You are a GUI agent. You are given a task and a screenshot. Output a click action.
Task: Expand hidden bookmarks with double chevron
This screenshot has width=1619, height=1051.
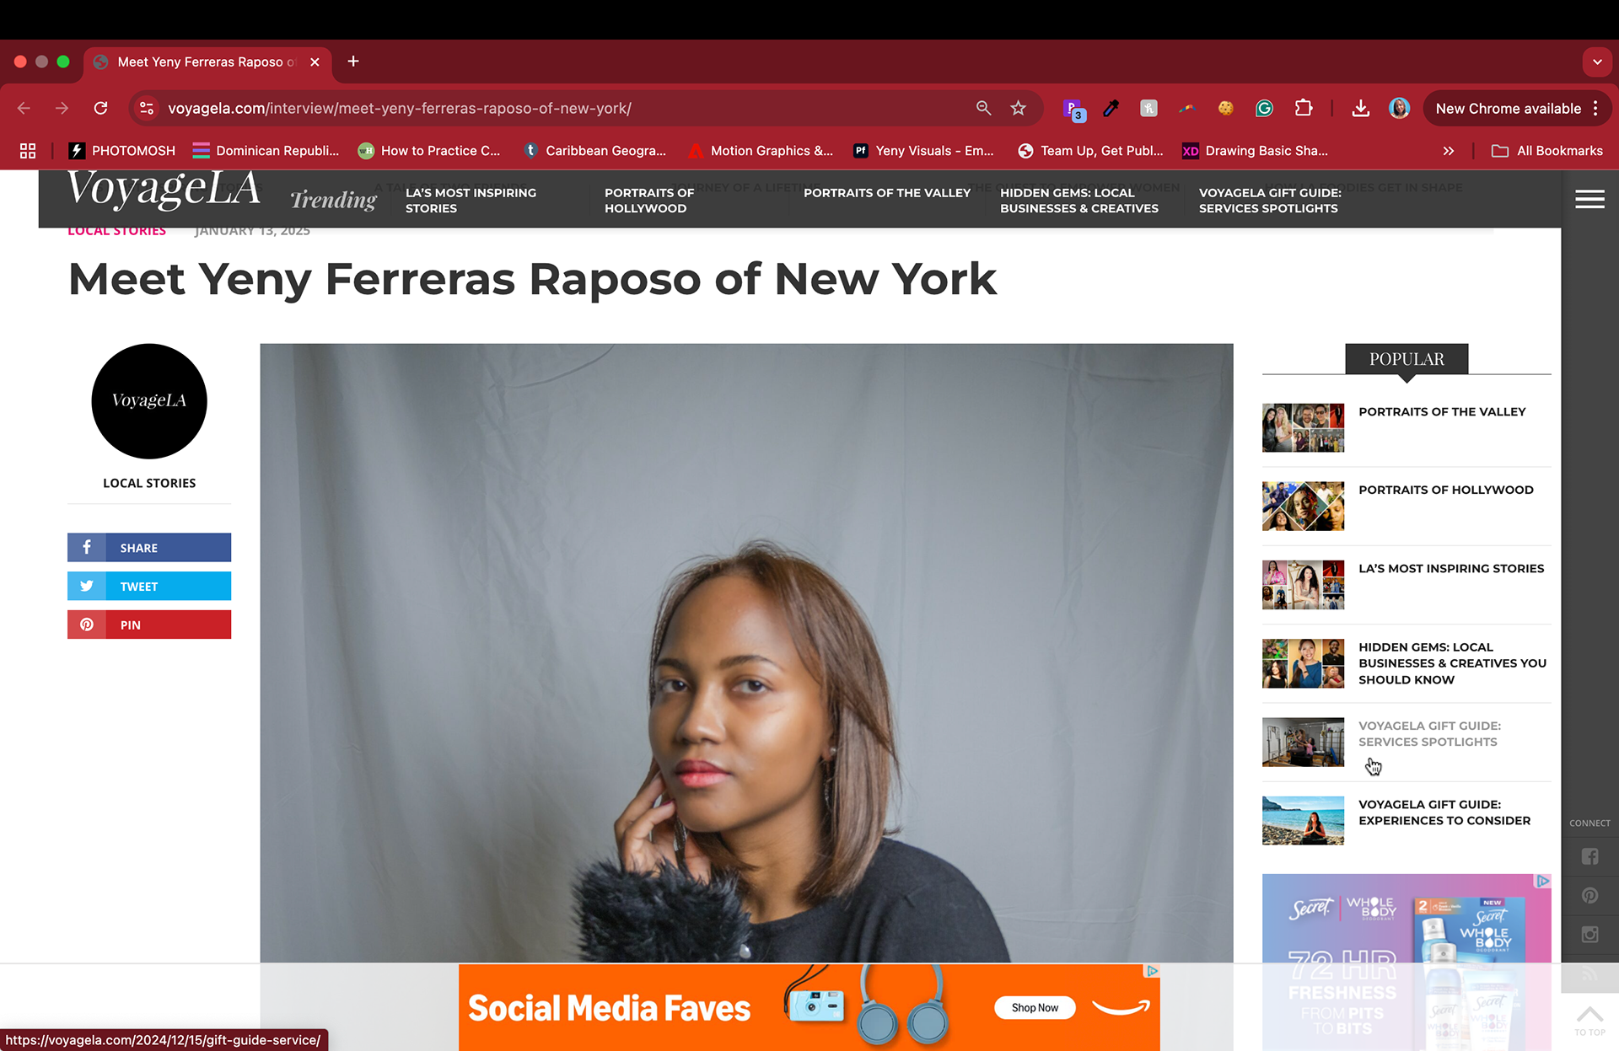[1448, 151]
